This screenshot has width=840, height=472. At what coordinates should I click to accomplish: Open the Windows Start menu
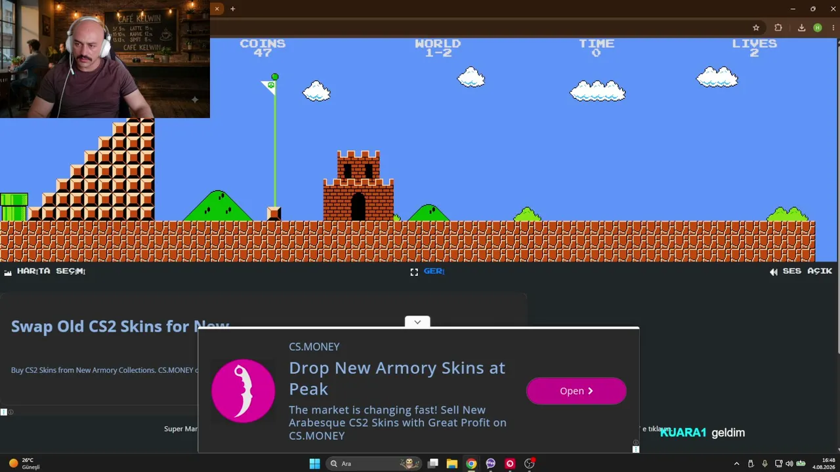(314, 463)
